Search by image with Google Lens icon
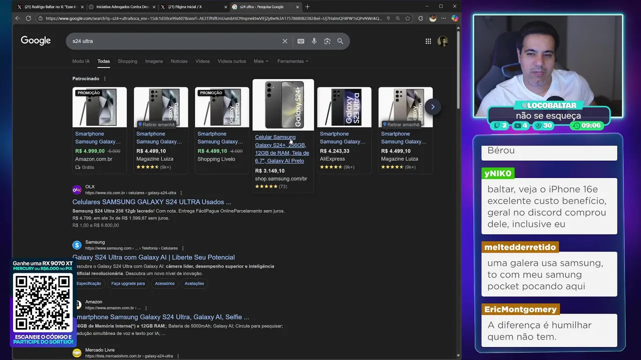This screenshot has height=360, width=641. [327, 41]
